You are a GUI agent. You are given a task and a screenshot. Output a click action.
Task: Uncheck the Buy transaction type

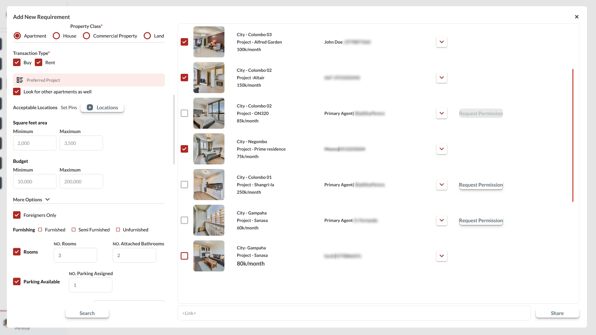(17, 62)
